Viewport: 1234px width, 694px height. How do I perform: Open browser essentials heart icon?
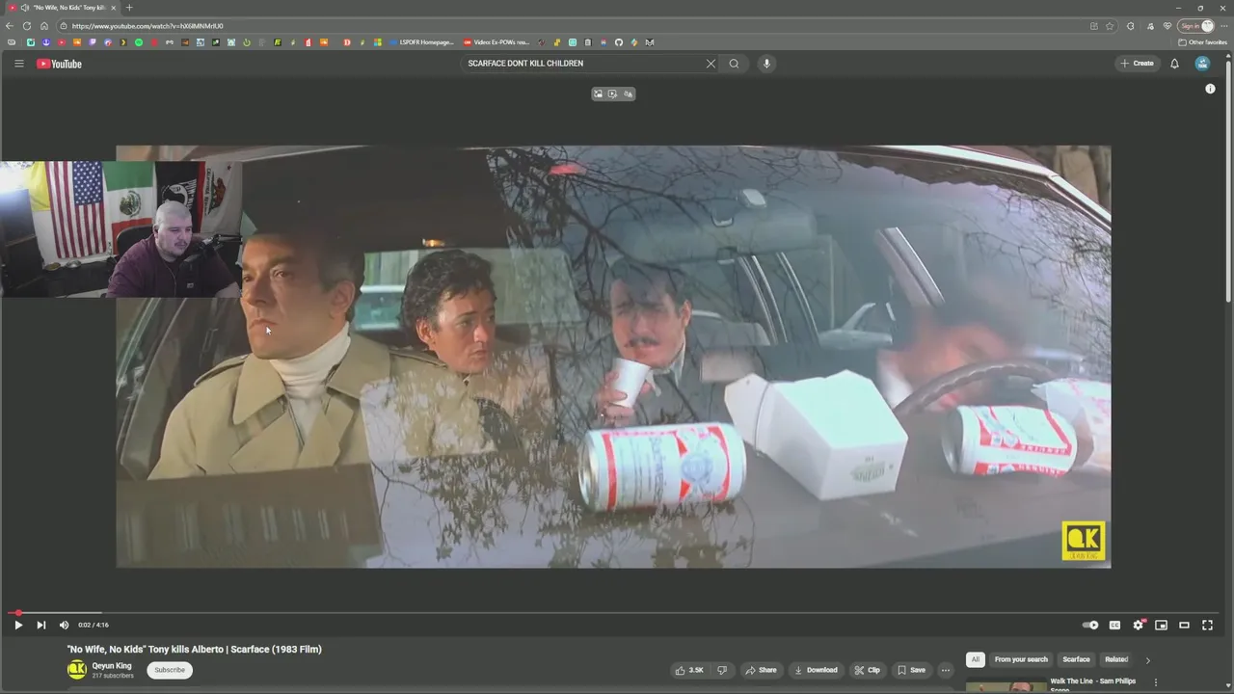(1167, 26)
